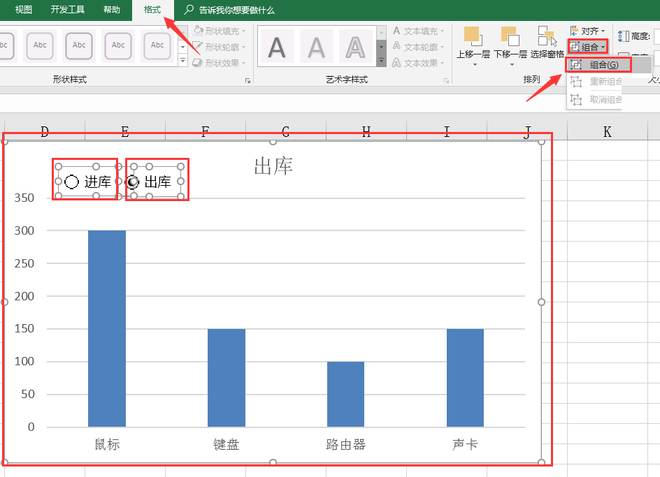Choose 重新组合 from the menu

[595, 82]
